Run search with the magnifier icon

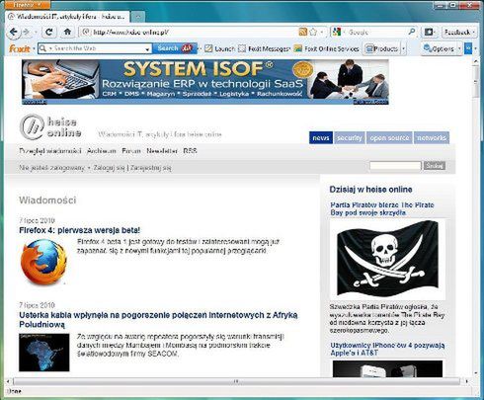pos(412,32)
